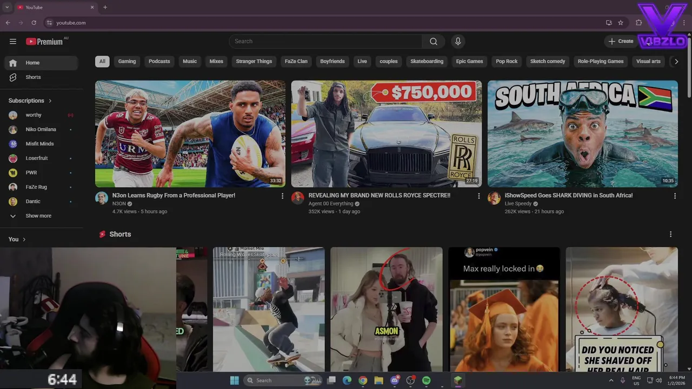The height and width of the screenshot is (389, 692).
Task: Open Microsoft Edge from the taskbar
Action: (x=347, y=380)
